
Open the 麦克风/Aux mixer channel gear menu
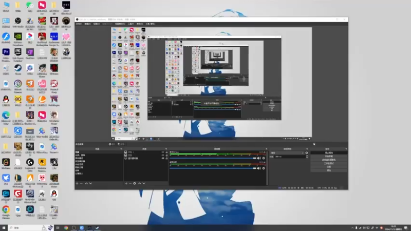click(x=264, y=158)
